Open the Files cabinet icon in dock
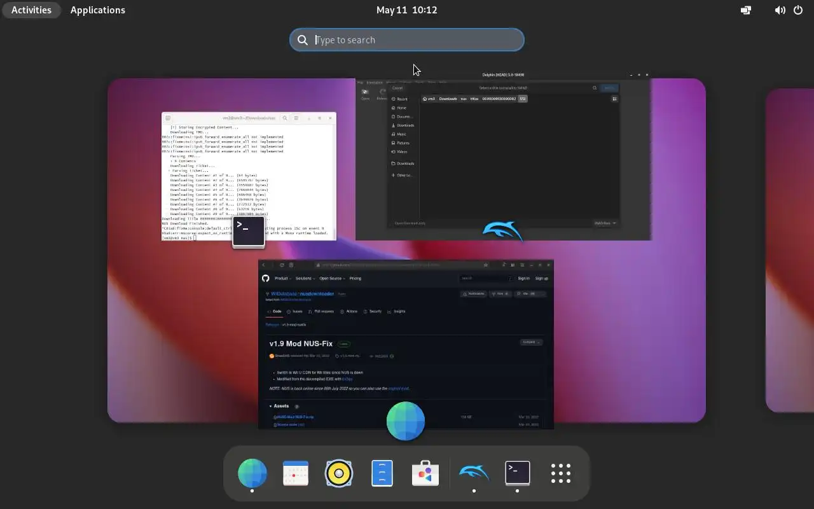Image resolution: width=814 pixels, height=509 pixels. pyautogui.click(x=382, y=473)
